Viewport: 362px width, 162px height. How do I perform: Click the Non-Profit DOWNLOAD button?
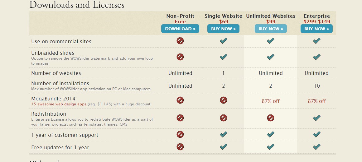180,29
